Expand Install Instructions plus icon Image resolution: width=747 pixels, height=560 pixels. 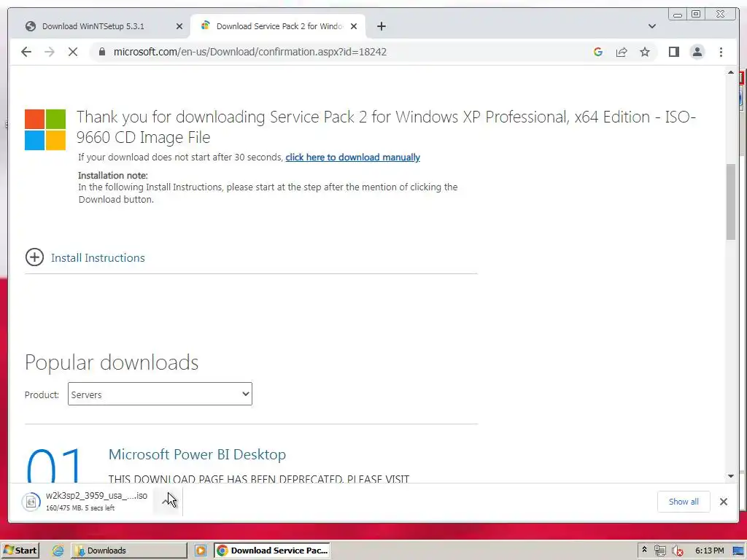(34, 257)
